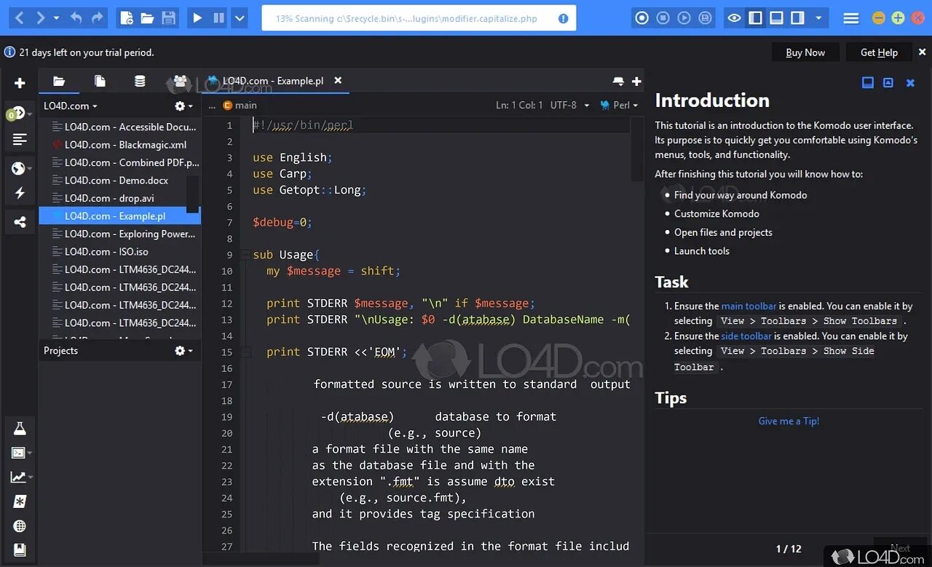Screen dimensions: 932x567
Task: Start macro recording
Action: [x=641, y=18]
